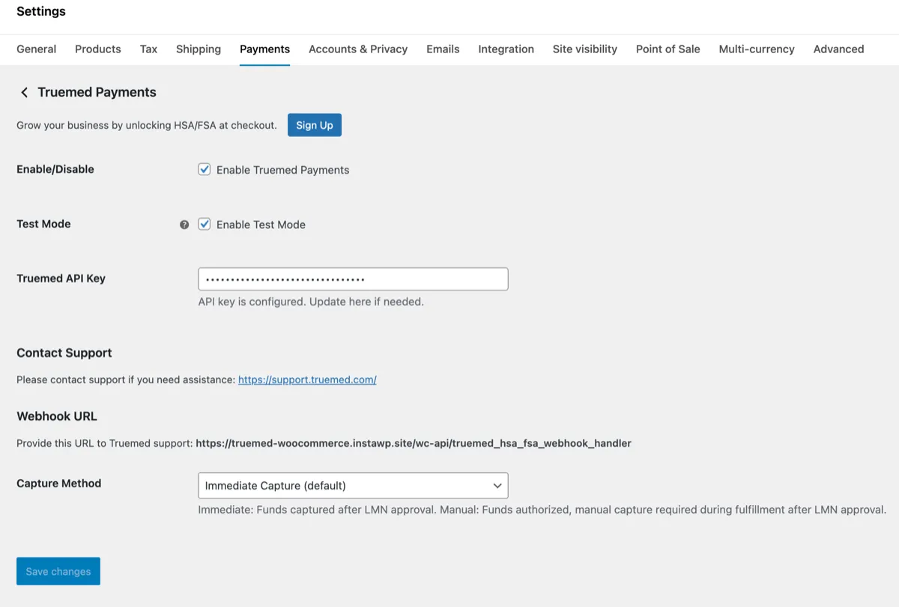Click the Webhook URL heading
Screen dimensions: 899x607
point(57,416)
